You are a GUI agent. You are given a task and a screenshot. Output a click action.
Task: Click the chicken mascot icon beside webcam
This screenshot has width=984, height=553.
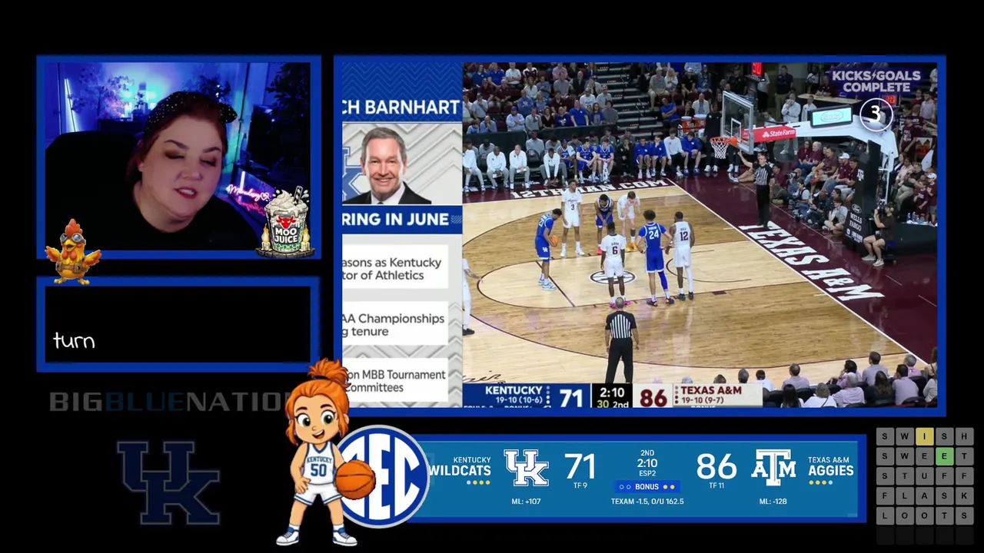[x=71, y=252]
